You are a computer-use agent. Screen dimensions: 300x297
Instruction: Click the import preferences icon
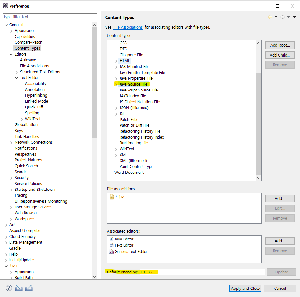pos(19,288)
